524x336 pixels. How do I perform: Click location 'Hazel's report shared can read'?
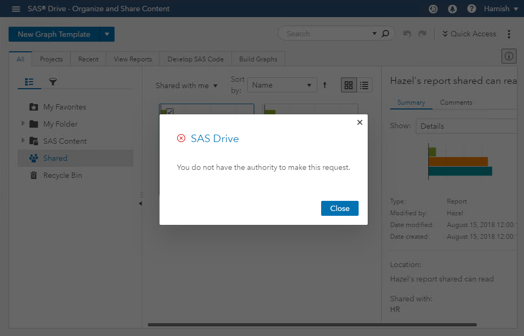coord(442,279)
